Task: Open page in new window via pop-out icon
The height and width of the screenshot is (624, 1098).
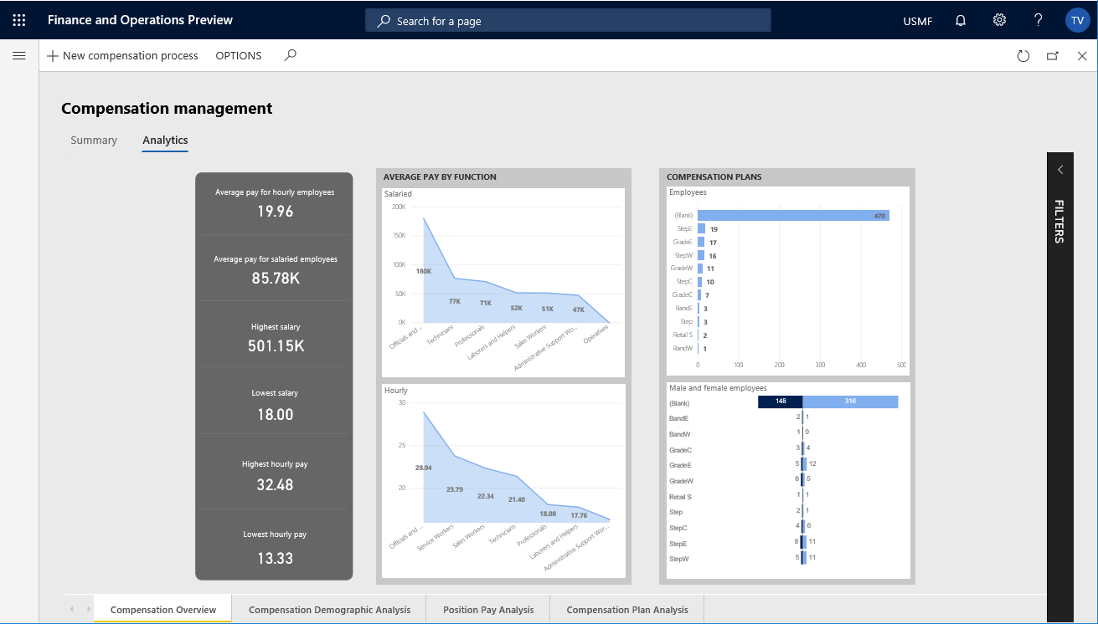Action: point(1054,55)
